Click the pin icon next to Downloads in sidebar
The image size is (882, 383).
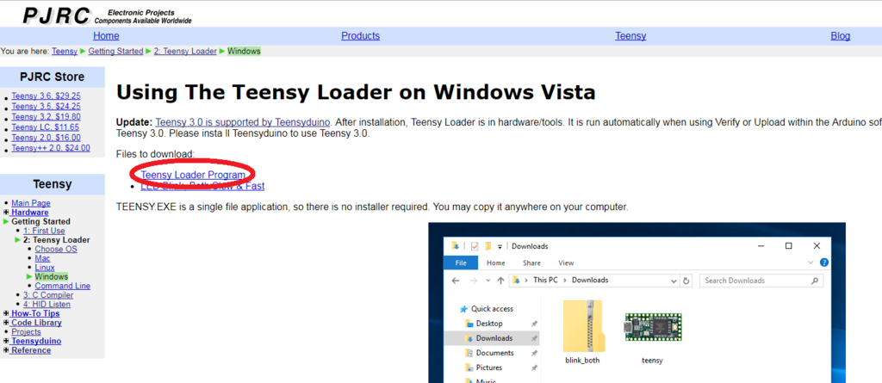coord(534,338)
